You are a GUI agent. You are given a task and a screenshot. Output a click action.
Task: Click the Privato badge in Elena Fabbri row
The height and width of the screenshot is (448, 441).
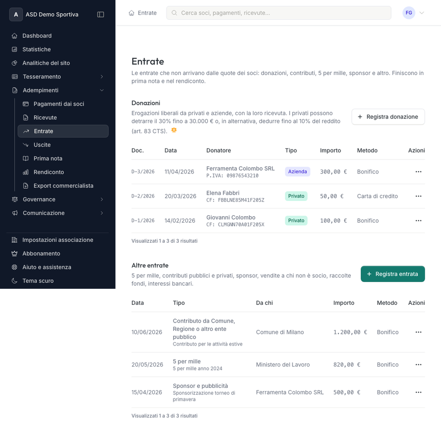click(x=296, y=196)
